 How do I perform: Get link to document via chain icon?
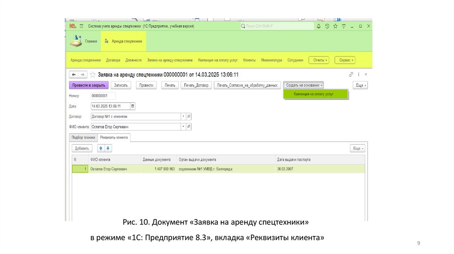351,75
